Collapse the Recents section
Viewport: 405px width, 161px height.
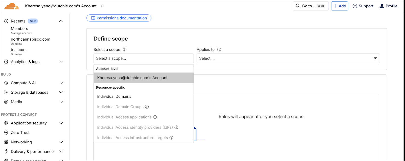[61, 21]
